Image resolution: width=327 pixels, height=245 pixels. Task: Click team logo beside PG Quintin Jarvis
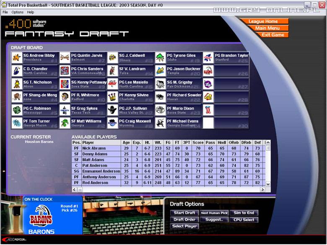click(x=65, y=57)
